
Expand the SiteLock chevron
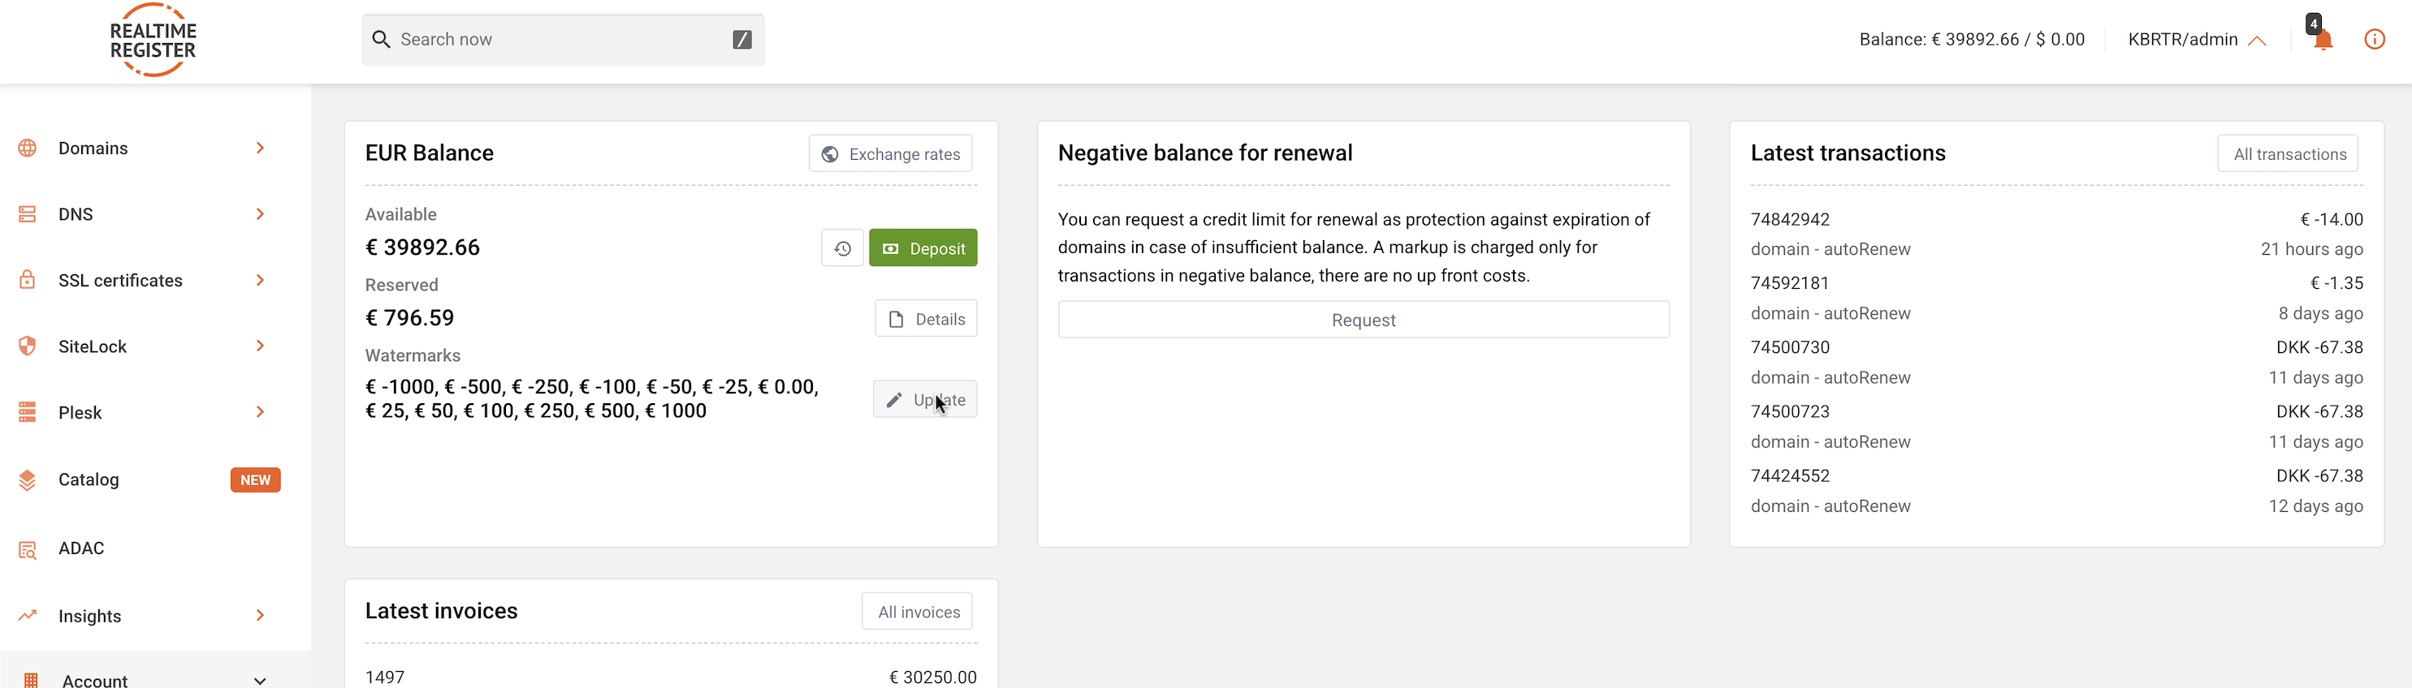coord(261,346)
